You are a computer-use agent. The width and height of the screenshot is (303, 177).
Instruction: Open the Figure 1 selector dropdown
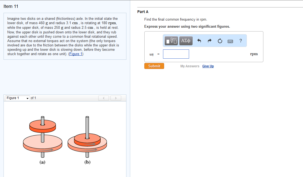tap(17, 98)
